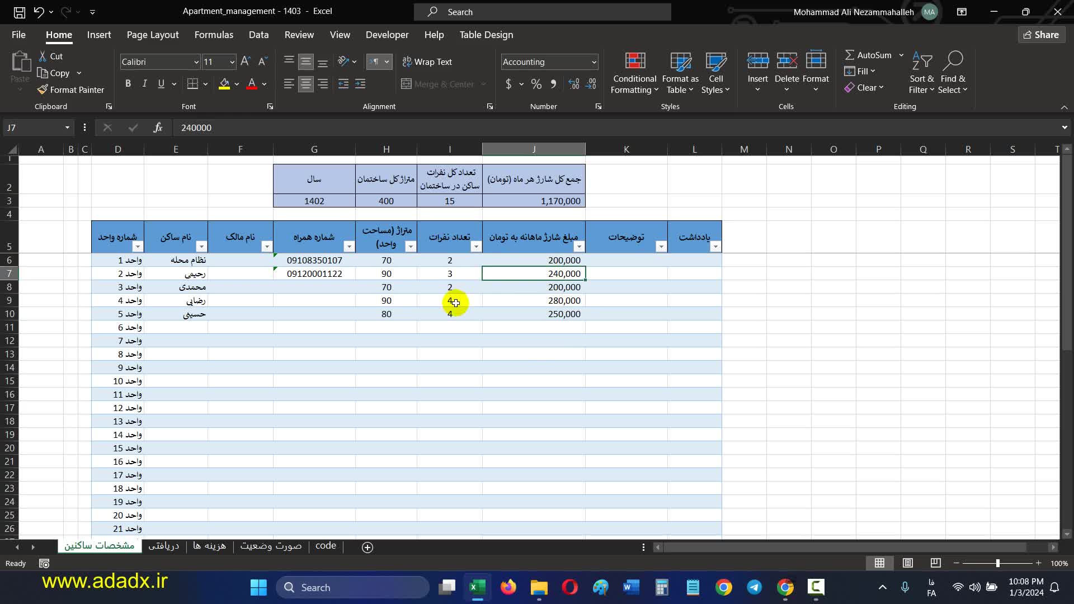Open Sort & Filter options
The image size is (1074, 604).
pos(921,73)
